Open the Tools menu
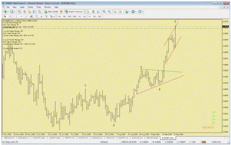 pyautogui.click(x=38, y=7)
